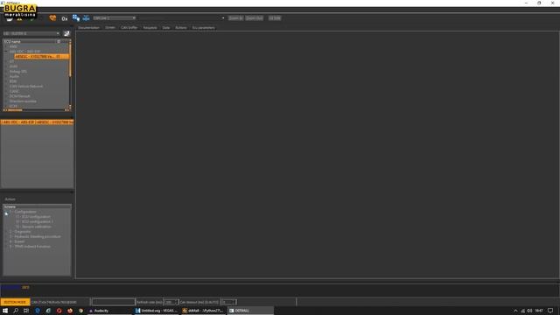Click the ECU list horizontal scrollbar
Screen dimensions: 560x315
(x=36, y=110)
